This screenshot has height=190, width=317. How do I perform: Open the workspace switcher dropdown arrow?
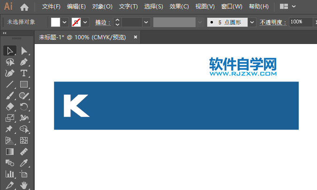[294, 7]
